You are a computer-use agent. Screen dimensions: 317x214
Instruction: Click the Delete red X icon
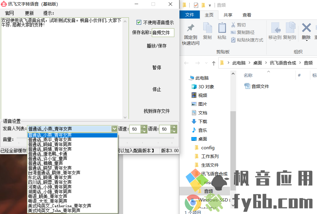click(x=306, y=28)
